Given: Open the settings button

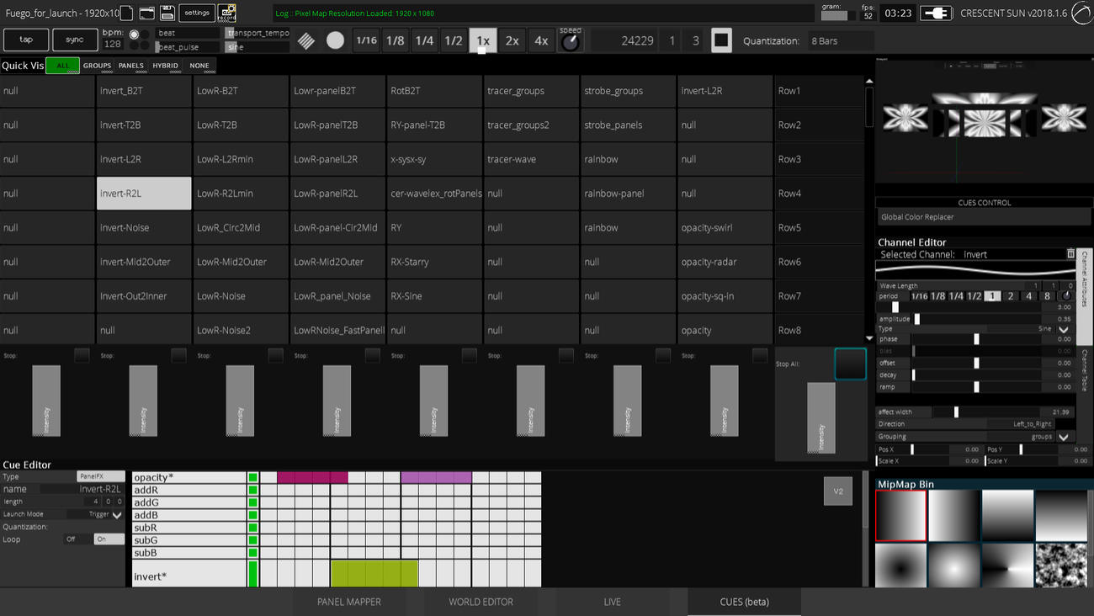Looking at the screenshot, I should click(x=197, y=13).
